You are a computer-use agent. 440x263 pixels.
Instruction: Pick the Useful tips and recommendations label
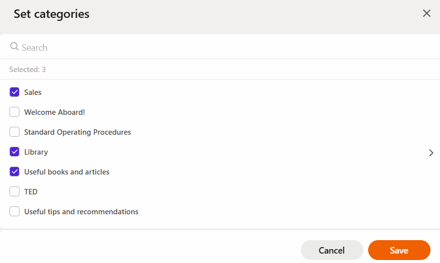pyautogui.click(x=81, y=211)
